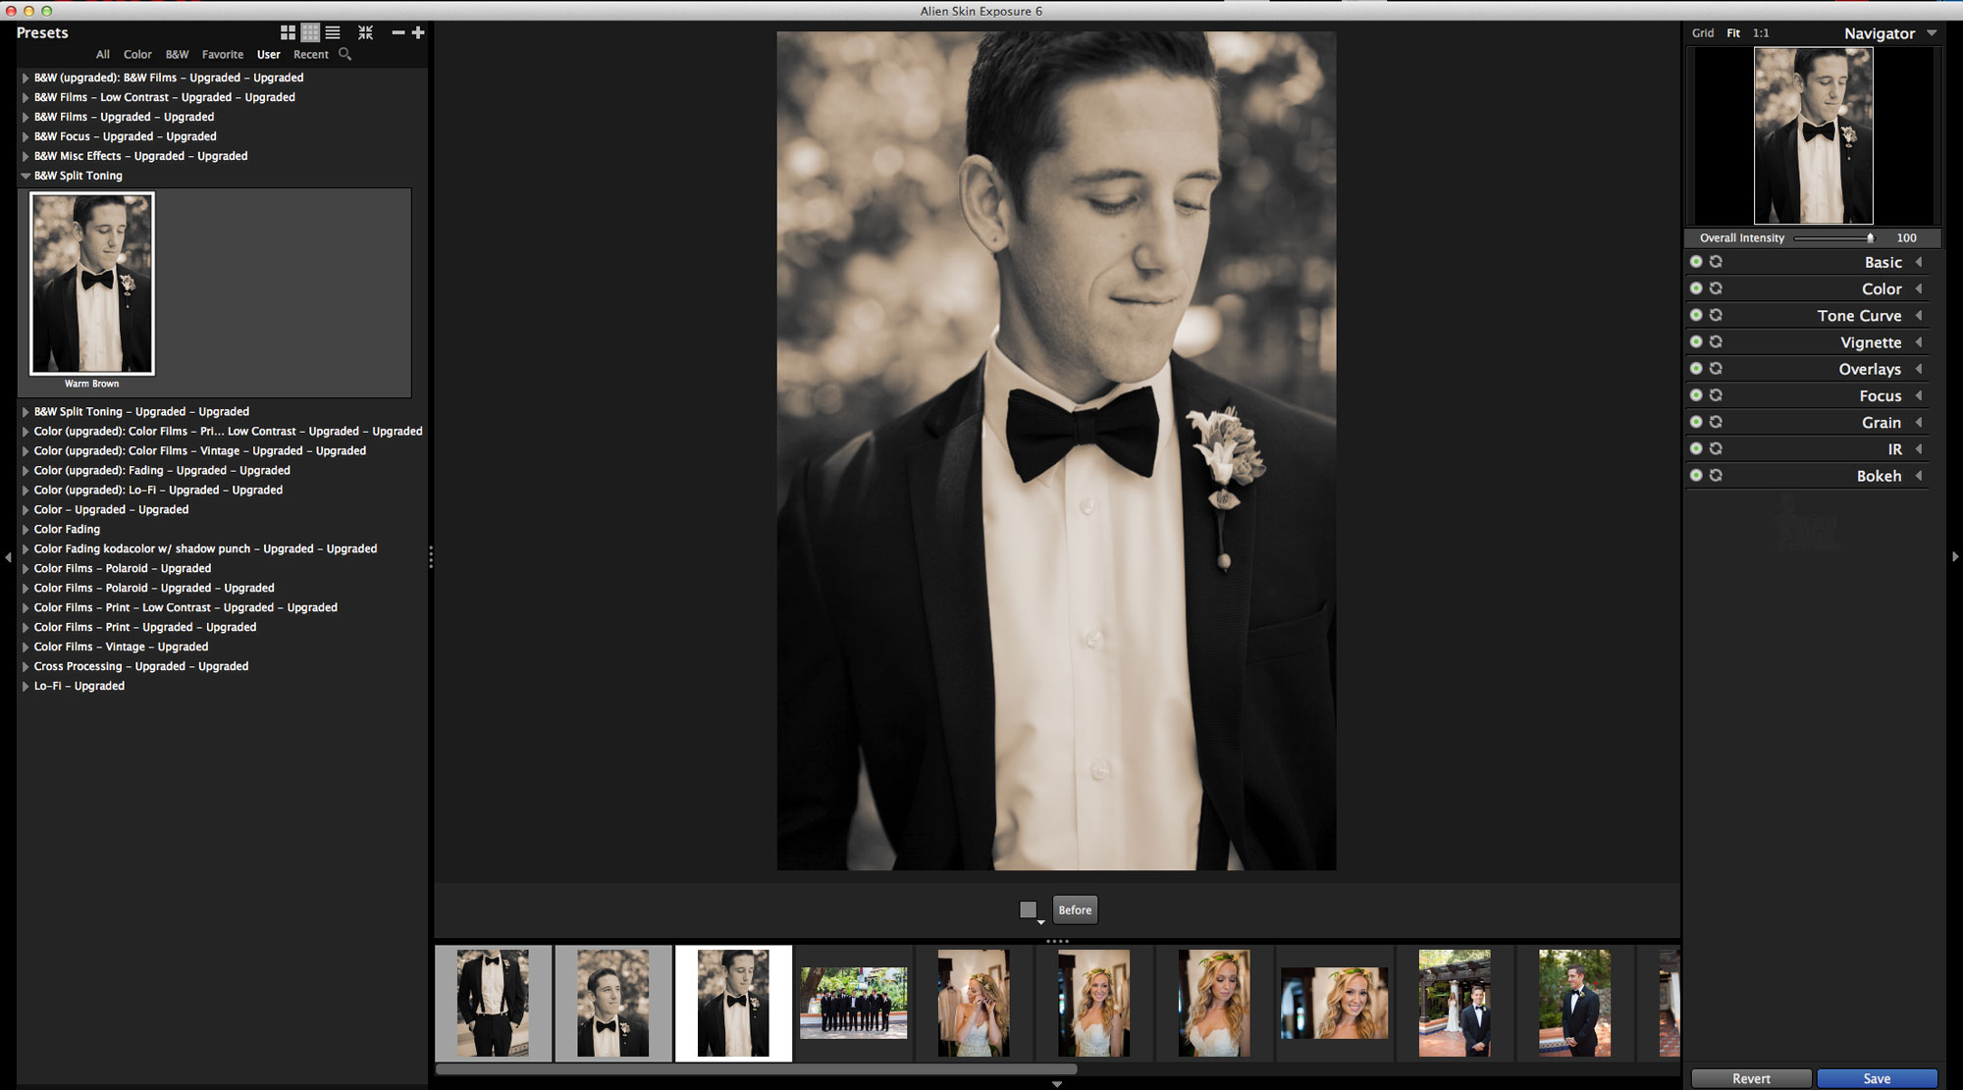
Task: Disable the IR effect
Action: (1696, 448)
